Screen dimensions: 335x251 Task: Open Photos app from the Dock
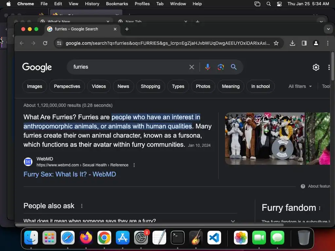241,238
